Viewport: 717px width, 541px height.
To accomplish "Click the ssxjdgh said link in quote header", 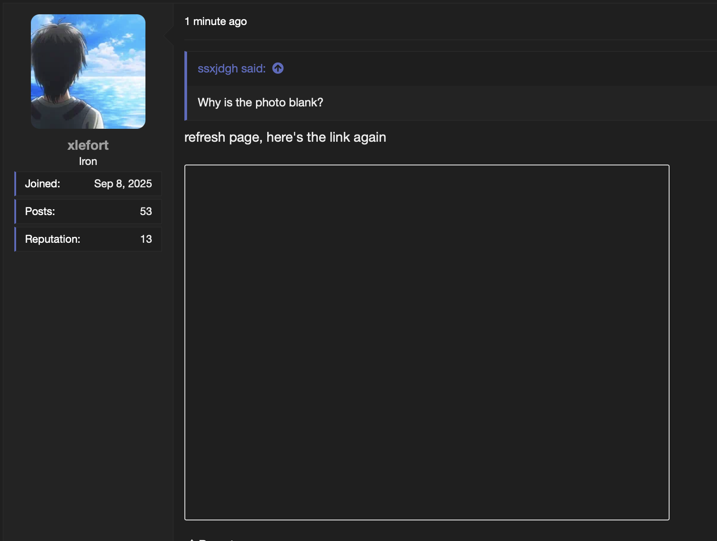I will [231, 68].
